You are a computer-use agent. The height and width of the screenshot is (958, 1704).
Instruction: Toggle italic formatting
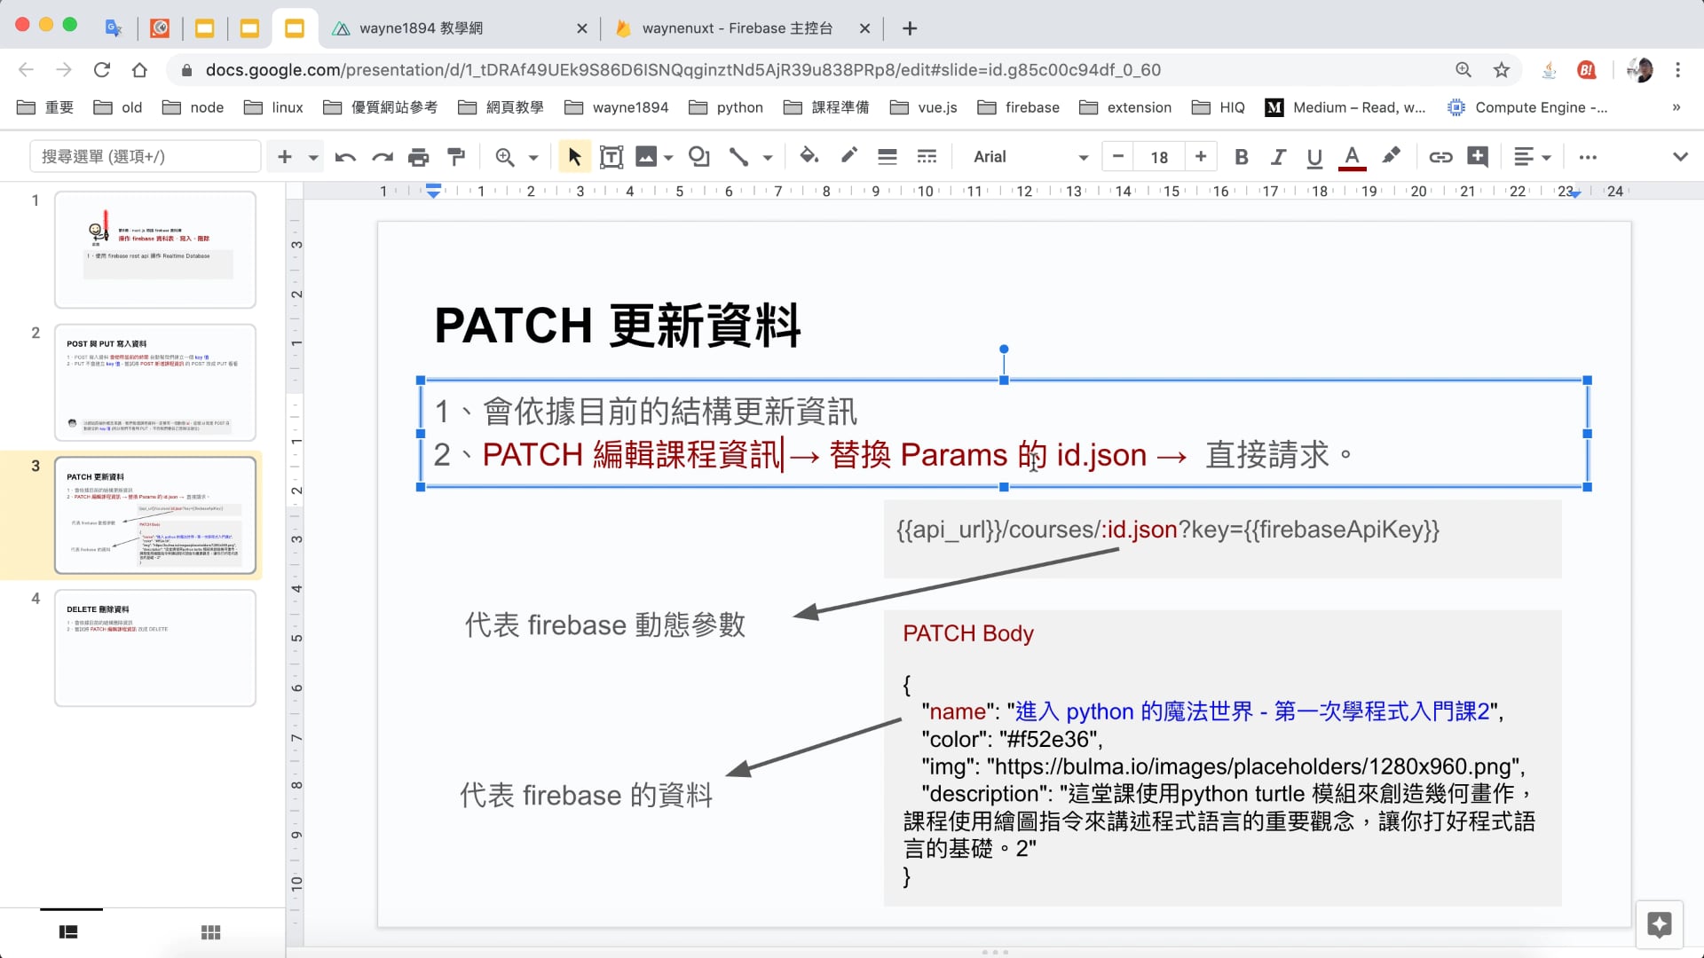coord(1278,157)
